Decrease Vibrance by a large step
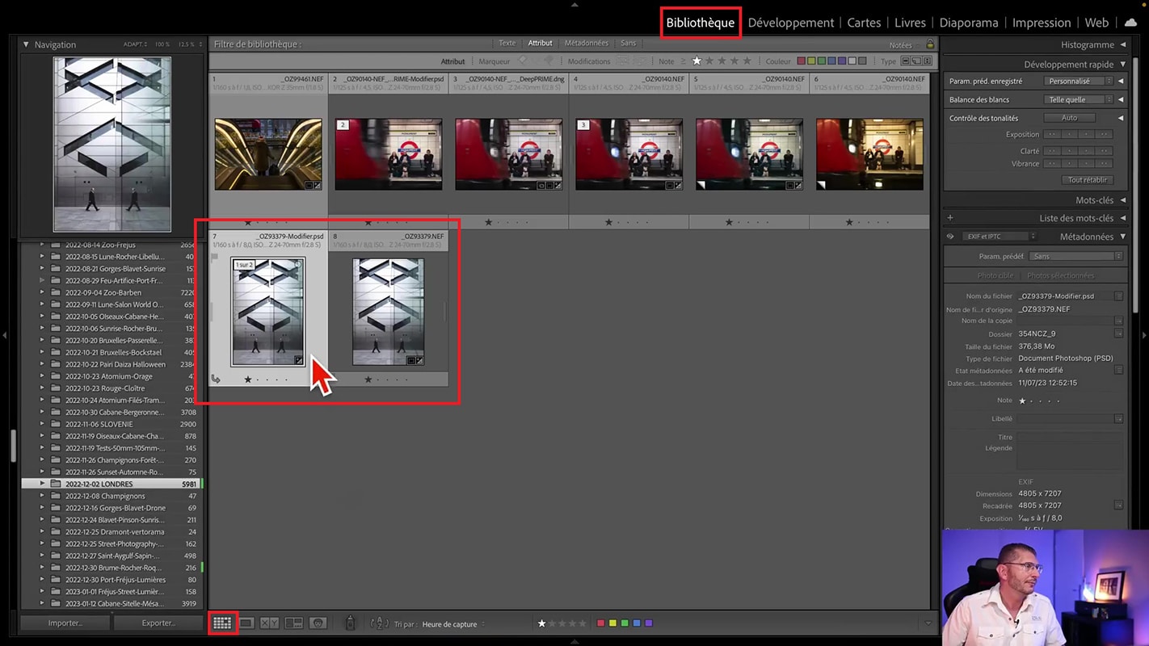This screenshot has height=646, width=1149. coord(1052,164)
